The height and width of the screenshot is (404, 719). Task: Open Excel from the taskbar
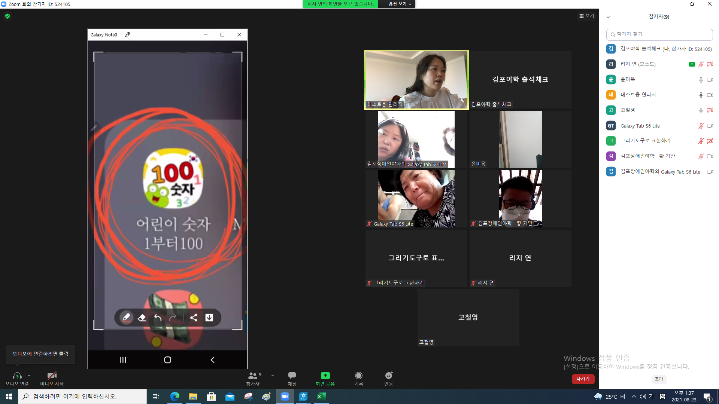tap(322, 397)
